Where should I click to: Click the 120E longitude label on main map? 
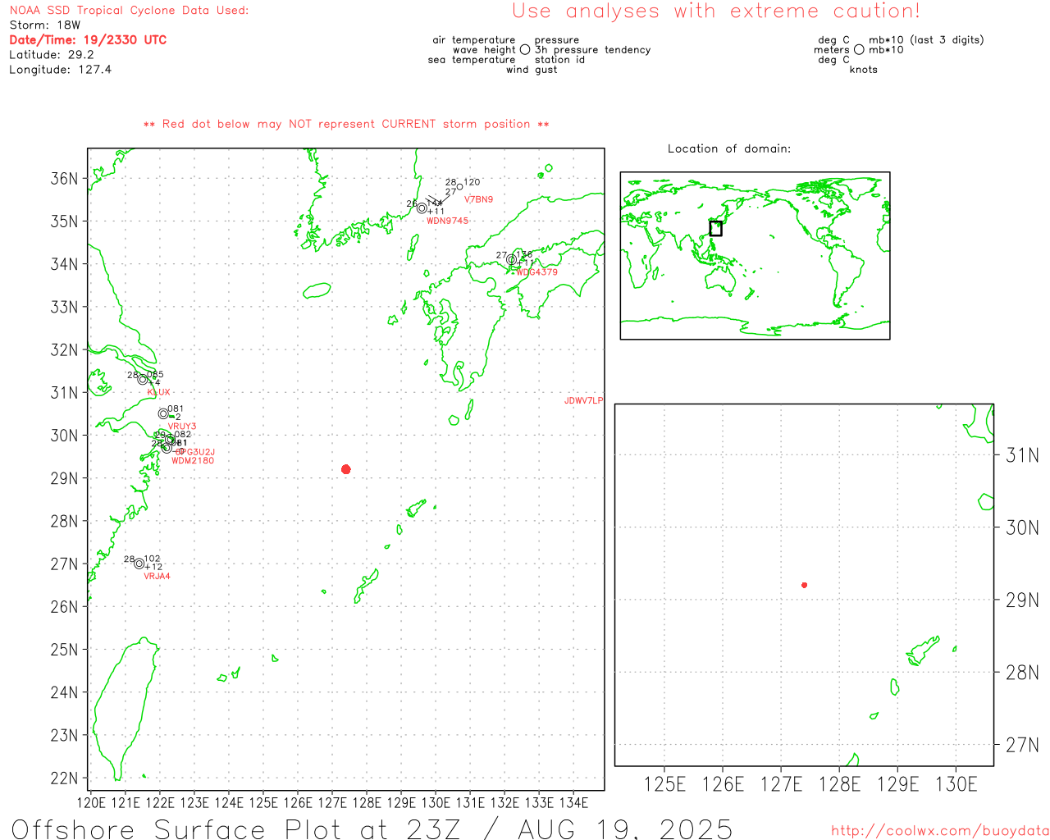pyautogui.click(x=91, y=802)
